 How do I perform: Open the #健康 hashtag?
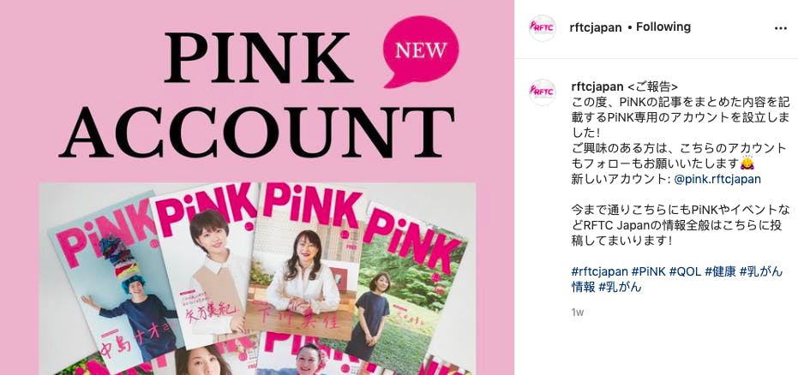720,272
